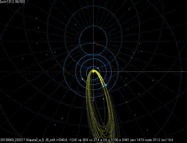
Task: Select the "Niigata2_w_5" station text
Action: [x=35, y=140]
